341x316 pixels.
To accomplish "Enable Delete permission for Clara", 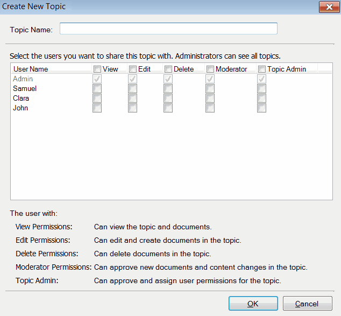I will point(168,99).
